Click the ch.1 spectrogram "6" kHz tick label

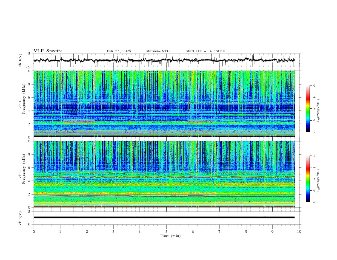[x=30, y=98]
